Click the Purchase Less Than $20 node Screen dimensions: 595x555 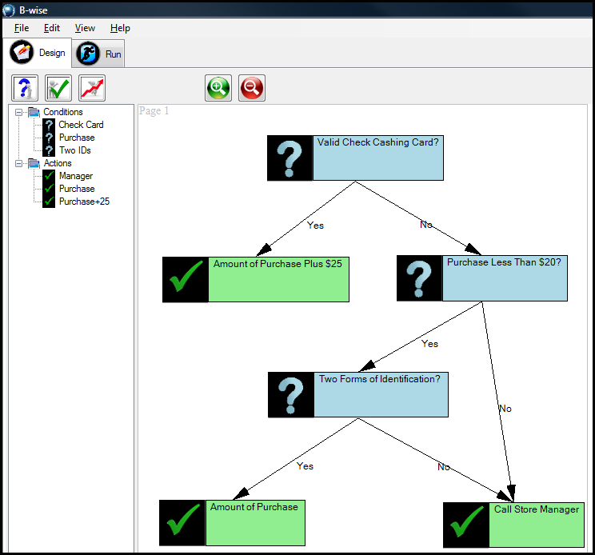click(x=504, y=277)
